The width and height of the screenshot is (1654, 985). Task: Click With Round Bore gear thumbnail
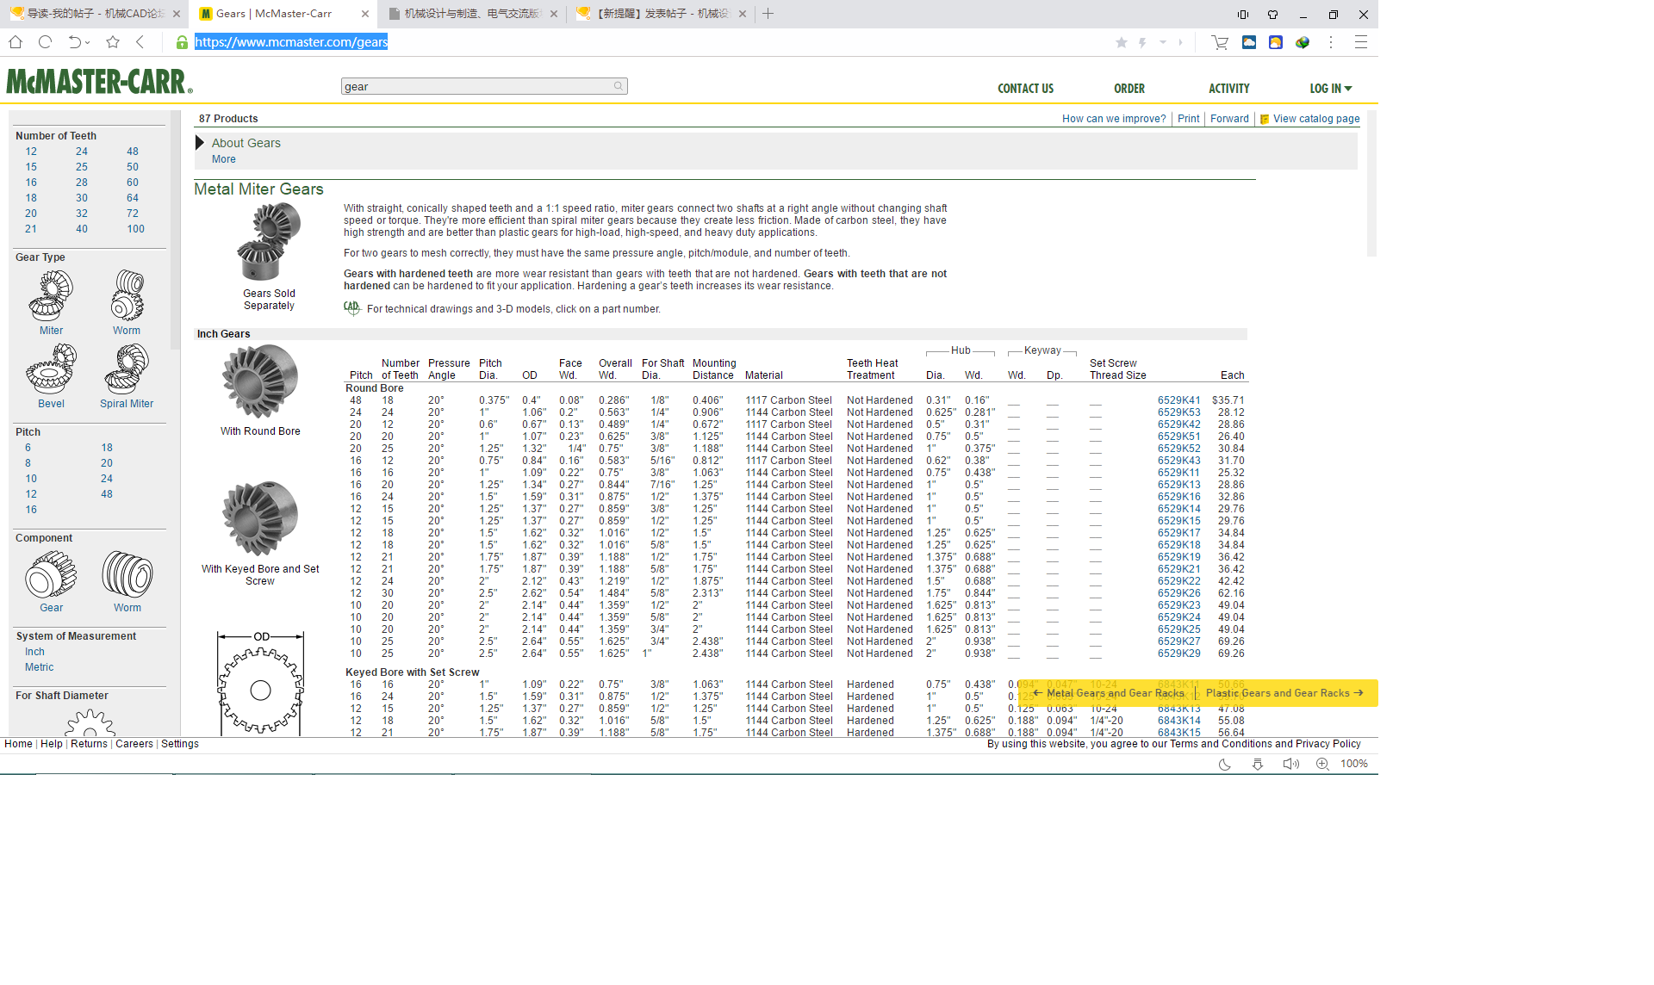click(260, 383)
